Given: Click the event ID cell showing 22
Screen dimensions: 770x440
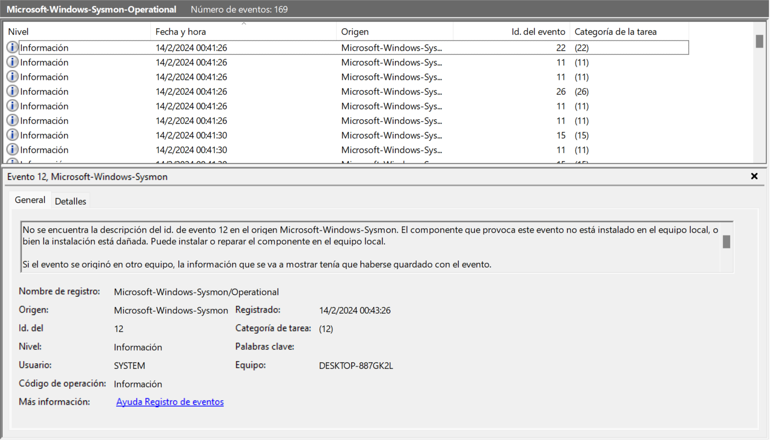Looking at the screenshot, I should 561,48.
